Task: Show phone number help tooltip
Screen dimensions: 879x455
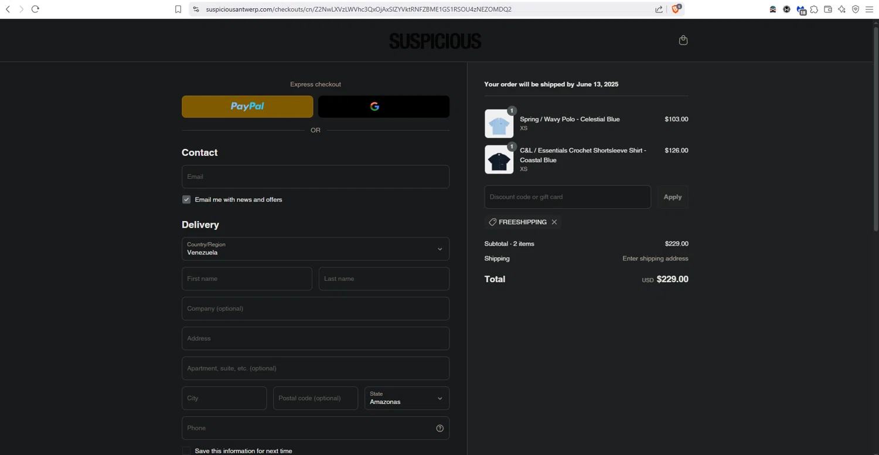Action: [440, 428]
